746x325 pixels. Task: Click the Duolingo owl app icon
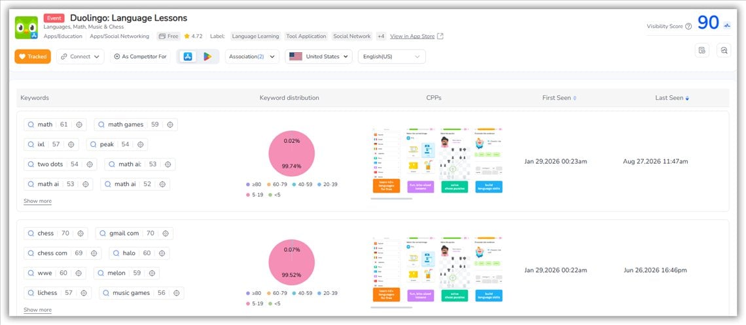point(26,27)
